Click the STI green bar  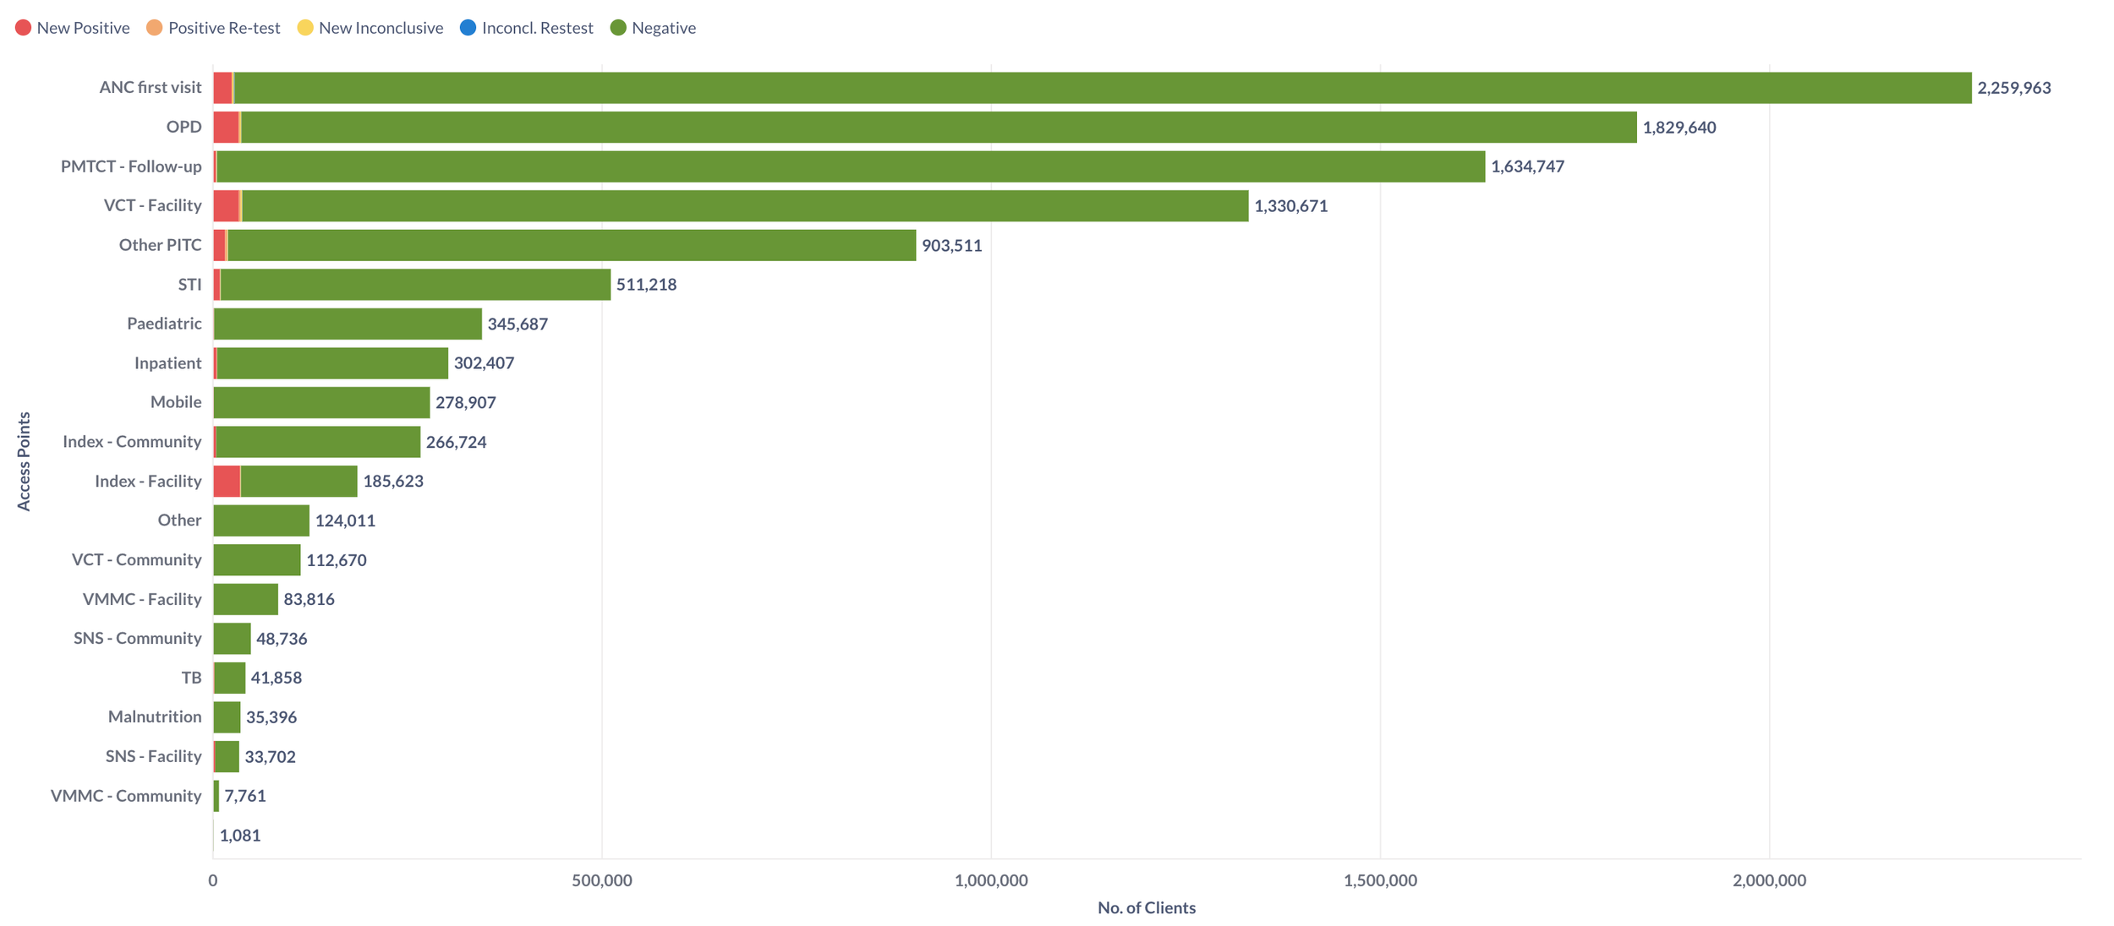(414, 285)
